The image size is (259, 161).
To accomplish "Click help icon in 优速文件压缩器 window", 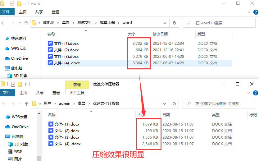I will click(256, 93).
